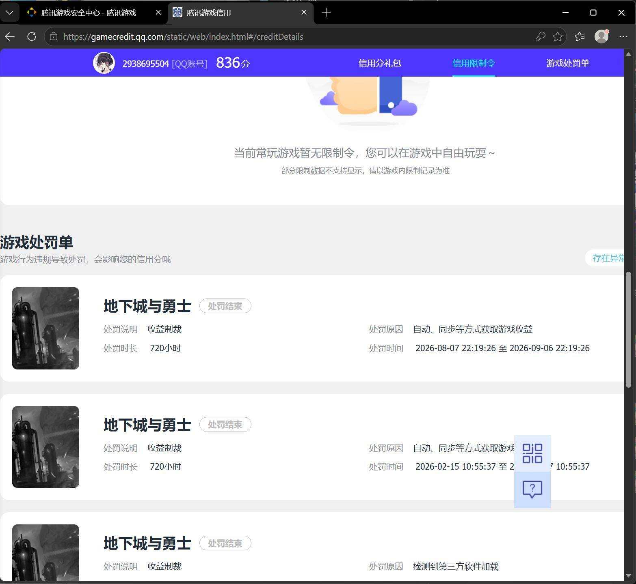Open the QR code floating button

pyautogui.click(x=532, y=453)
